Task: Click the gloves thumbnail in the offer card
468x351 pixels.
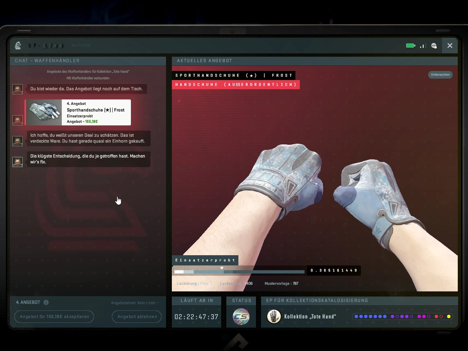Action: [44, 112]
